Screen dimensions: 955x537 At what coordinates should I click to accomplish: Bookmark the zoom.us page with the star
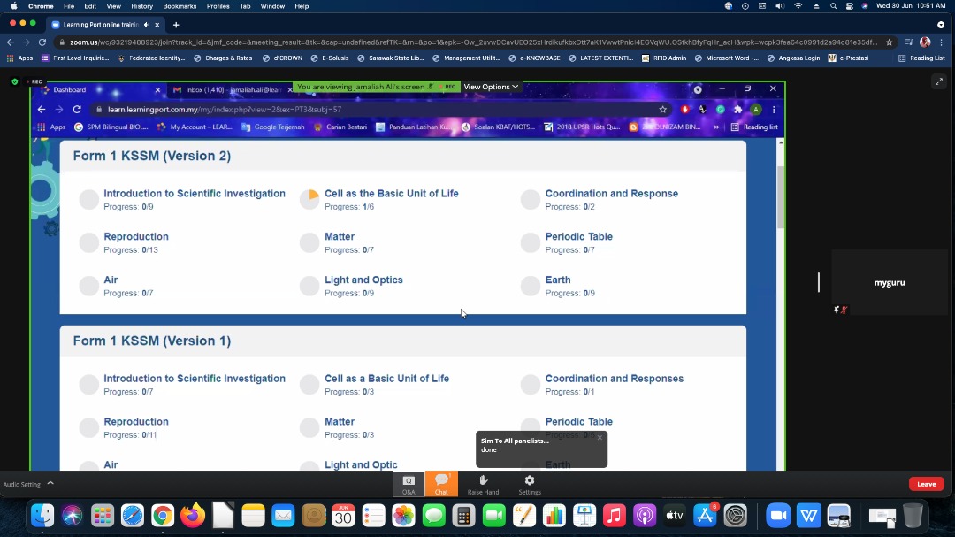[x=890, y=42]
